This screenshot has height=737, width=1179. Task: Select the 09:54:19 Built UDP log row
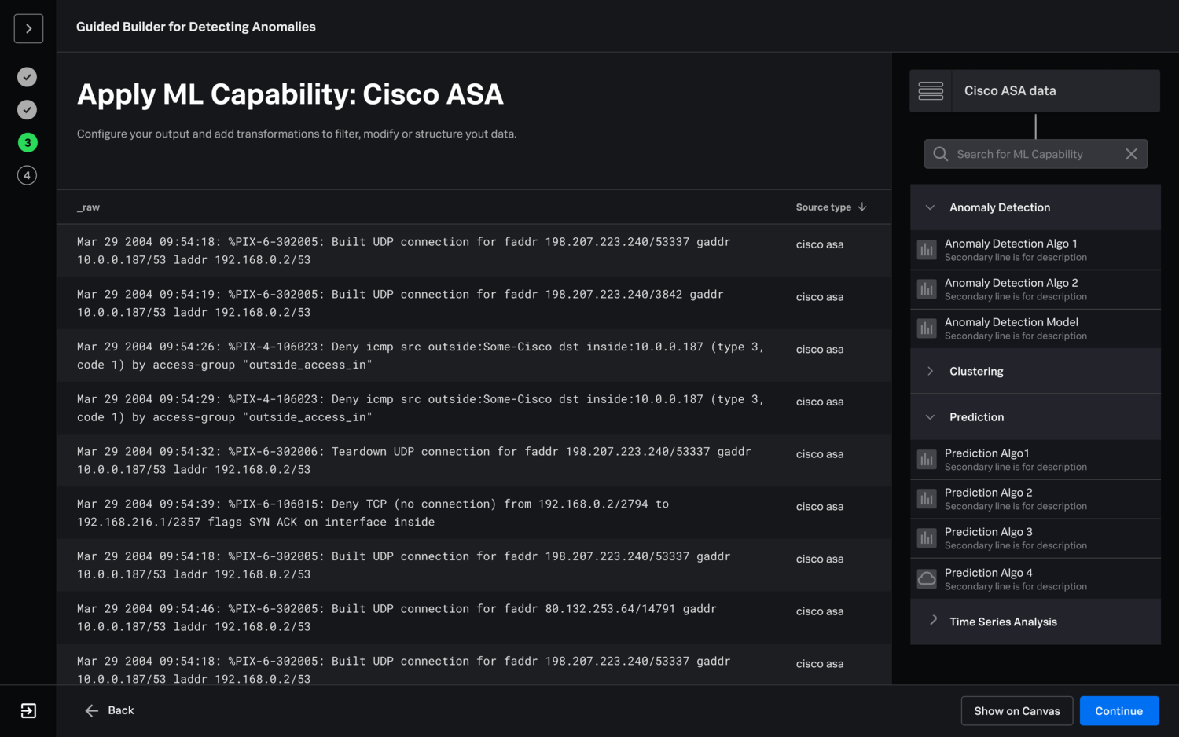click(x=474, y=303)
